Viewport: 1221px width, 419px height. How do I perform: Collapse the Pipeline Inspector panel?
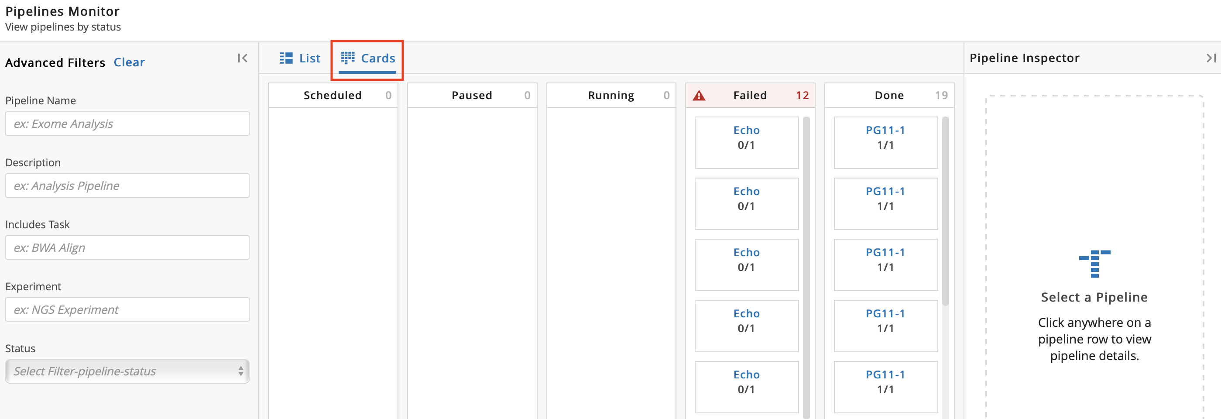tap(1211, 58)
